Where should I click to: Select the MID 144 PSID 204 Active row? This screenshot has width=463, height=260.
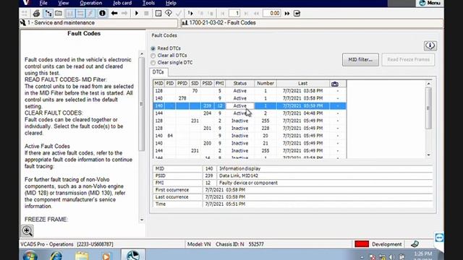250,113
